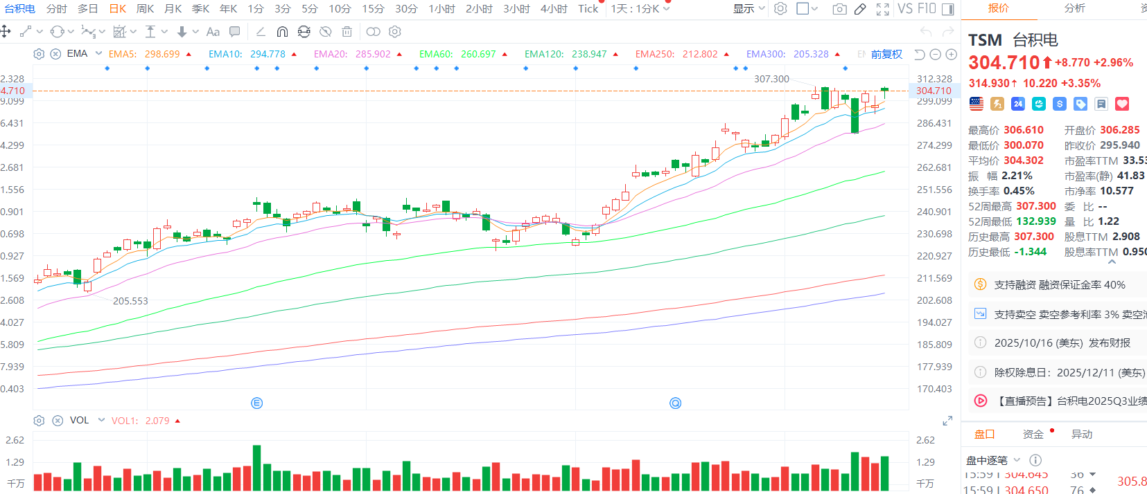1147x494 pixels.
Task: Click the 前复权 adjustment button
Action: click(x=886, y=54)
